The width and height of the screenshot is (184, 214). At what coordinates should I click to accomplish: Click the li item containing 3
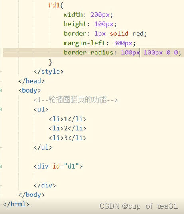(x=67, y=138)
